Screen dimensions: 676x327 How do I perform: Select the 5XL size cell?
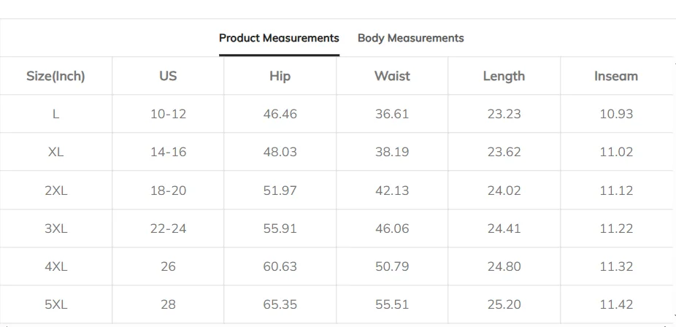[55, 304]
